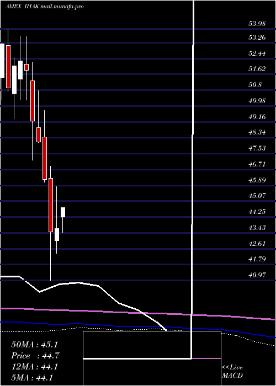Click the 53.26 price axis label
Image resolution: width=276 pixels, height=386 pixels.
(257, 37)
